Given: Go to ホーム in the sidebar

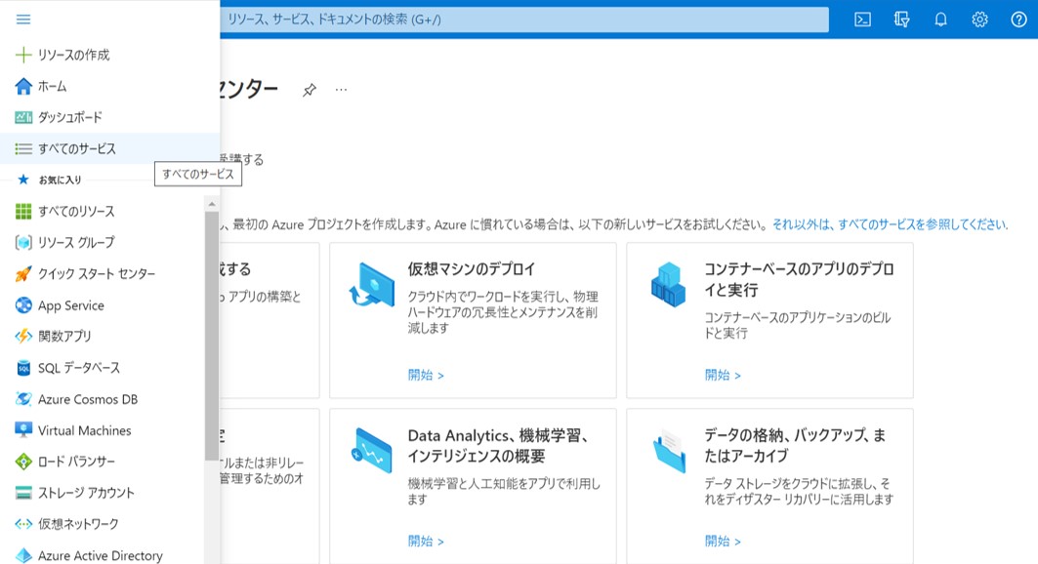Looking at the screenshot, I should pos(53,86).
